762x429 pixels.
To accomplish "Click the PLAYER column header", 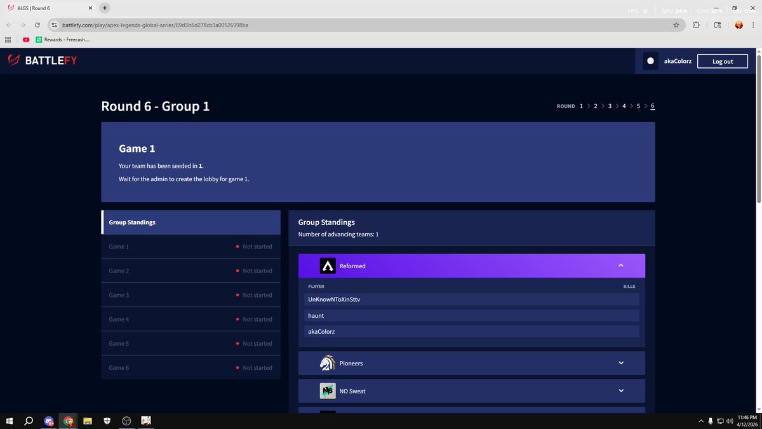I will (x=316, y=287).
